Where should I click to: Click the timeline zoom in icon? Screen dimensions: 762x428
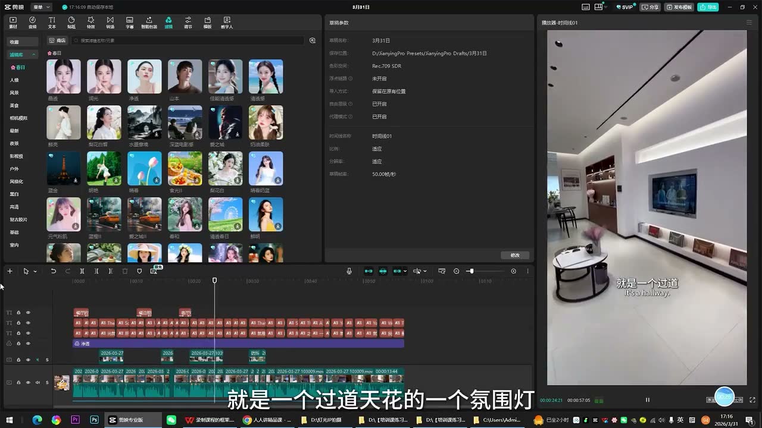(x=513, y=271)
